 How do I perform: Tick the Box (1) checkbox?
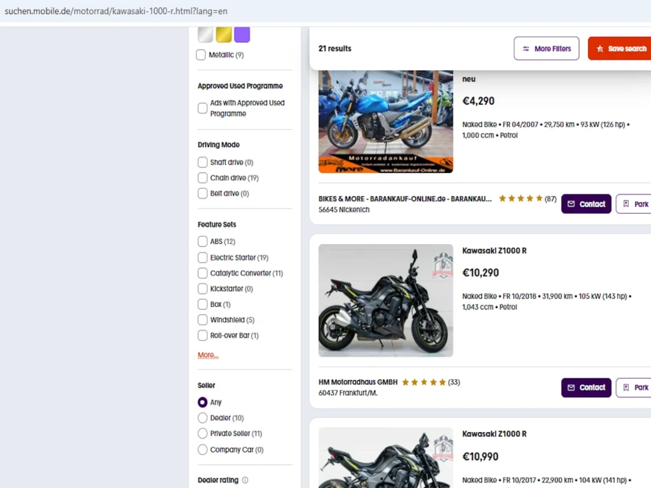click(x=203, y=304)
